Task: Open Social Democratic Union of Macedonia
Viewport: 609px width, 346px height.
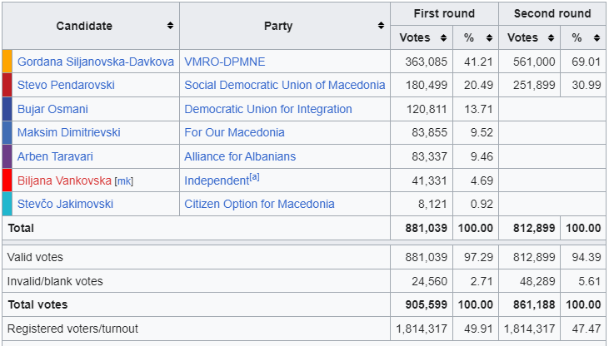Action: [x=285, y=85]
